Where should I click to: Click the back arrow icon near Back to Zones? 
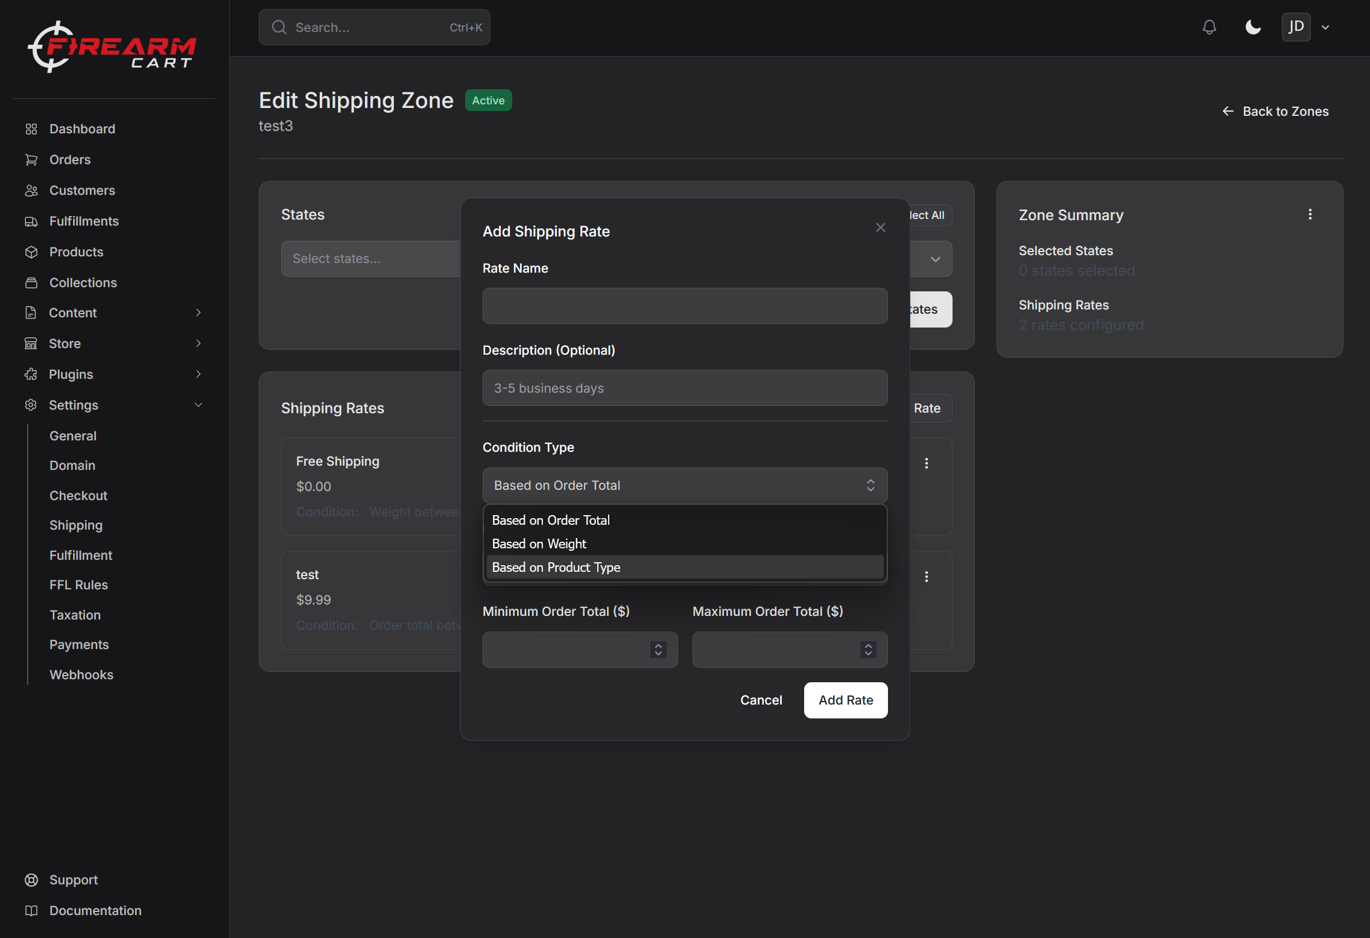pos(1228,111)
